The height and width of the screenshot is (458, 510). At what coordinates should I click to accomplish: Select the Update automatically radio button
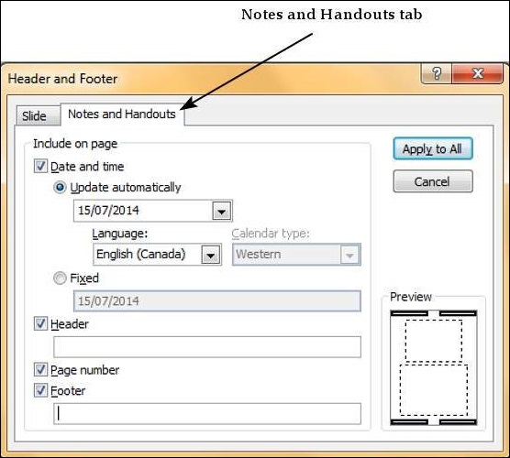60,188
